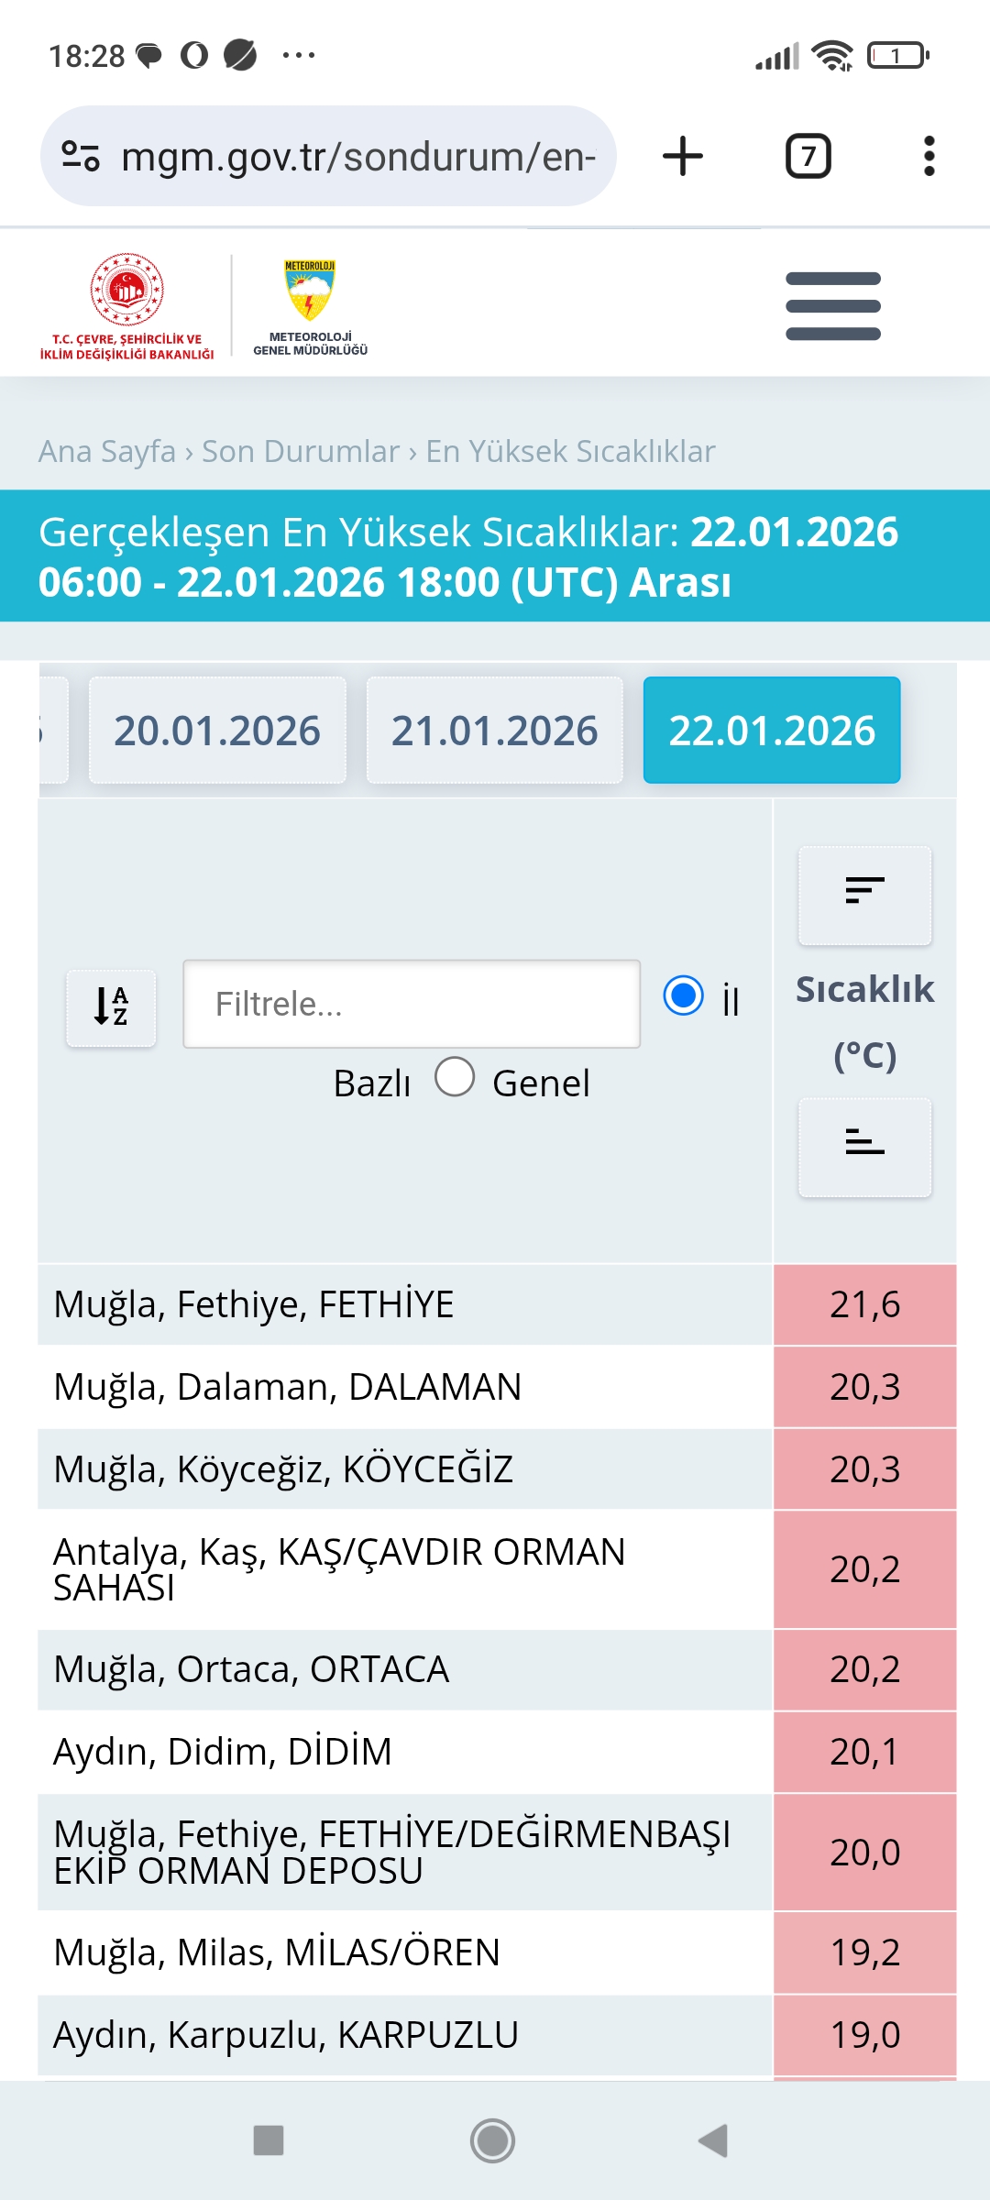Select the Genel radio button
Image resolution: width=990 pixels, height=2200 pixels.
tap(455, 1077)
